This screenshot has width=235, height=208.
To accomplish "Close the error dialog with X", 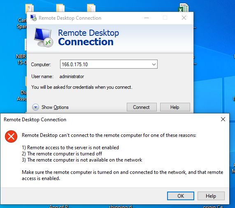I will tap(223, 119).
